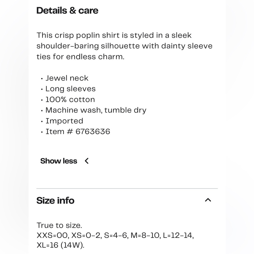
Task: Click the Imported bullet item
Action: click(64, 121)
